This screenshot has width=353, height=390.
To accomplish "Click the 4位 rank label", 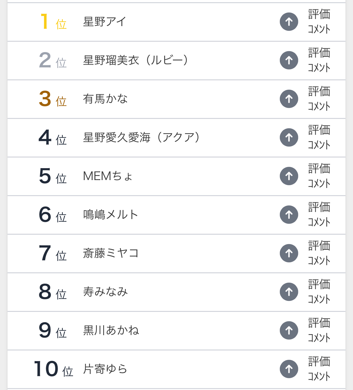I will coord(52,138).
